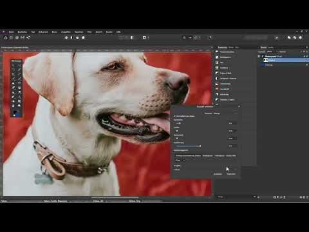Add a Leuchtkraft adjustment

click(x=225, y=89)
